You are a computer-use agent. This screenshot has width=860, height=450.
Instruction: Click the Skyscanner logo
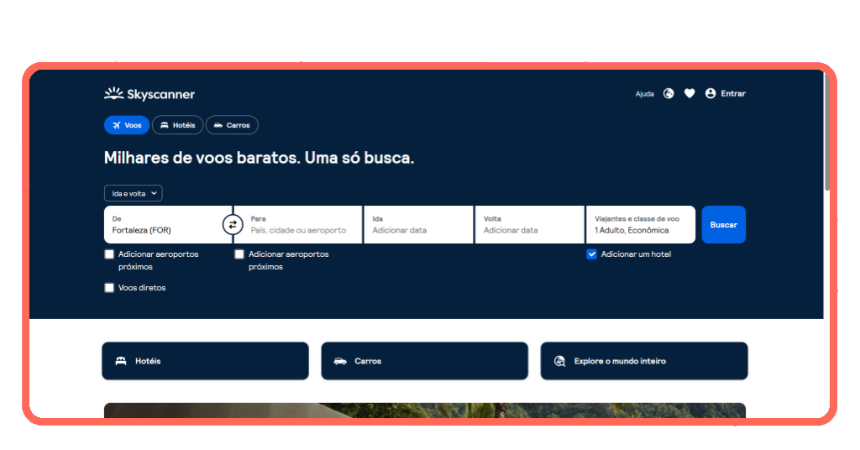pyautogui.click(x=149, y=94)
